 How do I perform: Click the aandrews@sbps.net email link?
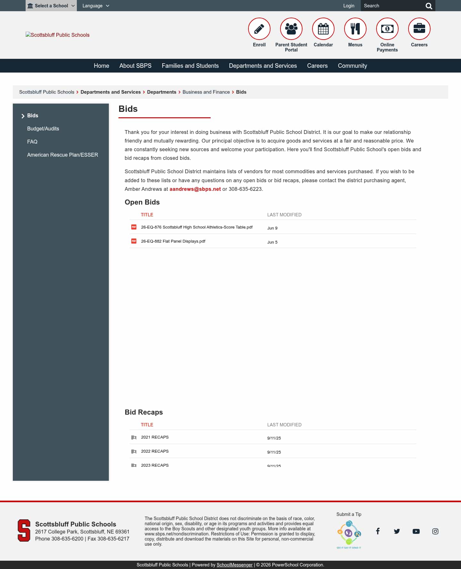pos(195,189)
